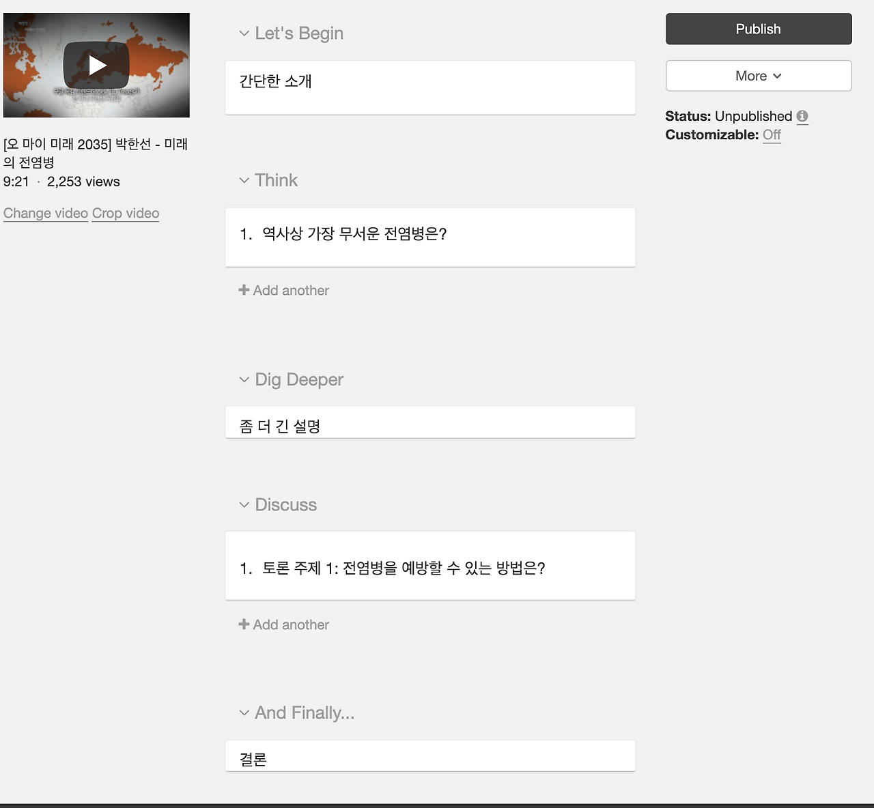Collapse the Let's Begin section

click(x=244, y=33)
